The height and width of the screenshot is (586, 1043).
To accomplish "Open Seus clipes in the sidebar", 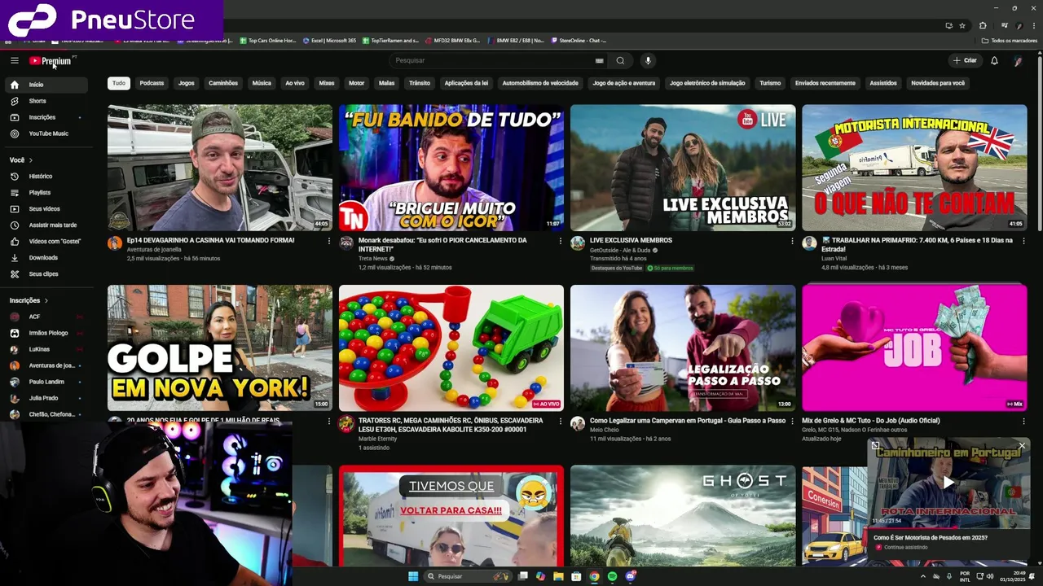I will (x=48, y=274).
